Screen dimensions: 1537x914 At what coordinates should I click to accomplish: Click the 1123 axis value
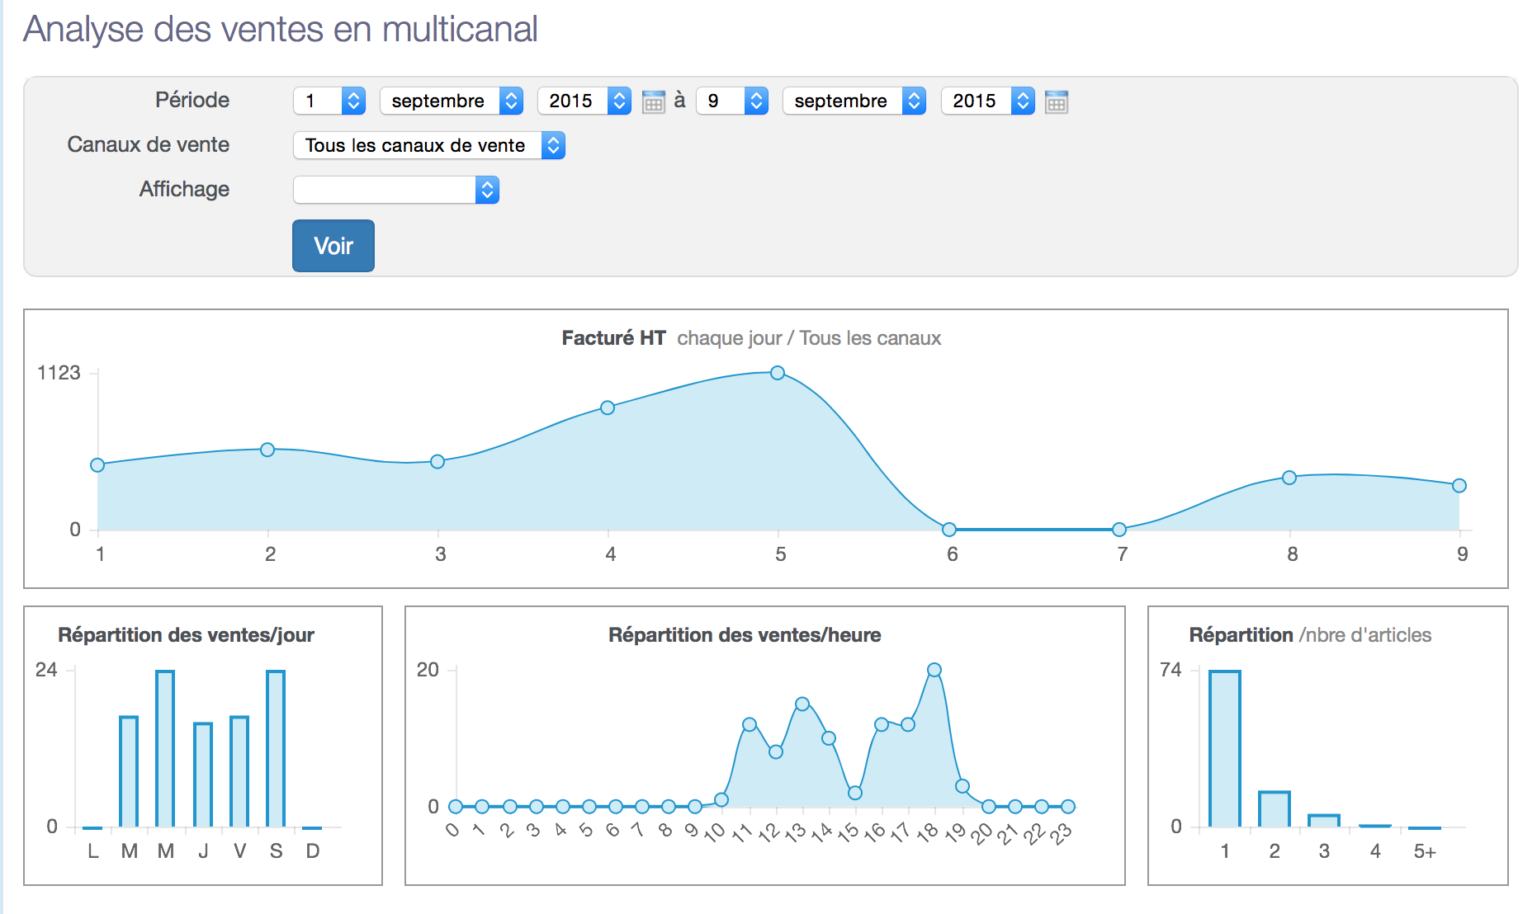pos(59,373)
